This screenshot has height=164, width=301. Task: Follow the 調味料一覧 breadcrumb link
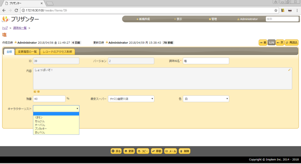(20, 28)
